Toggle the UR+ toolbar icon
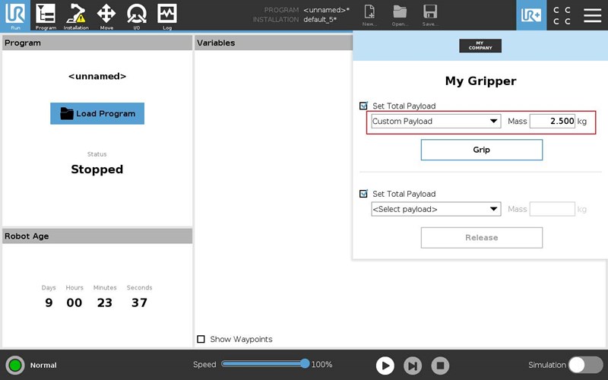Image resolution: width=608 pixels, height=380 pixels. coord(531,15)
